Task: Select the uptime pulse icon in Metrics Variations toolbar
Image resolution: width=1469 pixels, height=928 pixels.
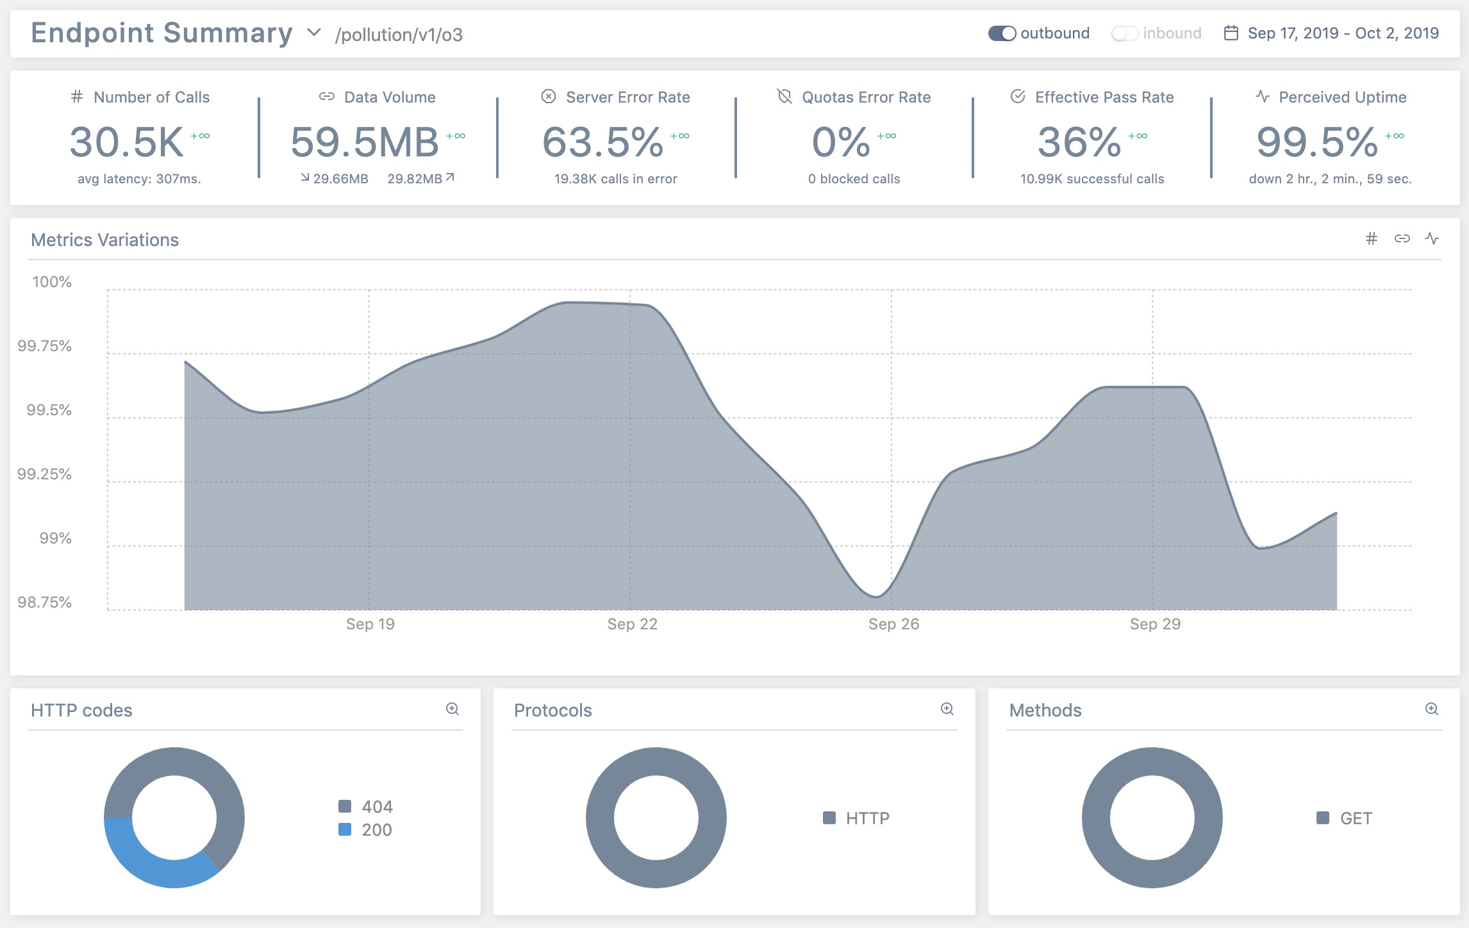Action: coord(1432,238)
